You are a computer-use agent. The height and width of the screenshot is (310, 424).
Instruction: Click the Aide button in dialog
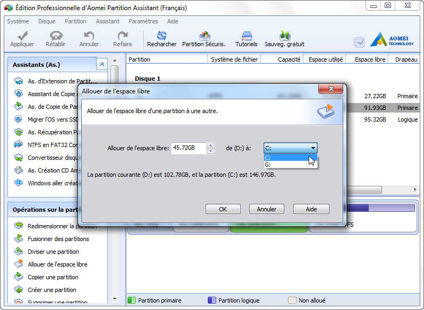tap(311, 209)
